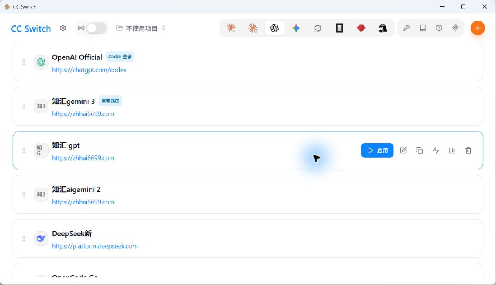The width and height of the screenshot is (496, 285).
Task: Switch to the Claude Code terminal tab
Action: tap(231, 28)
